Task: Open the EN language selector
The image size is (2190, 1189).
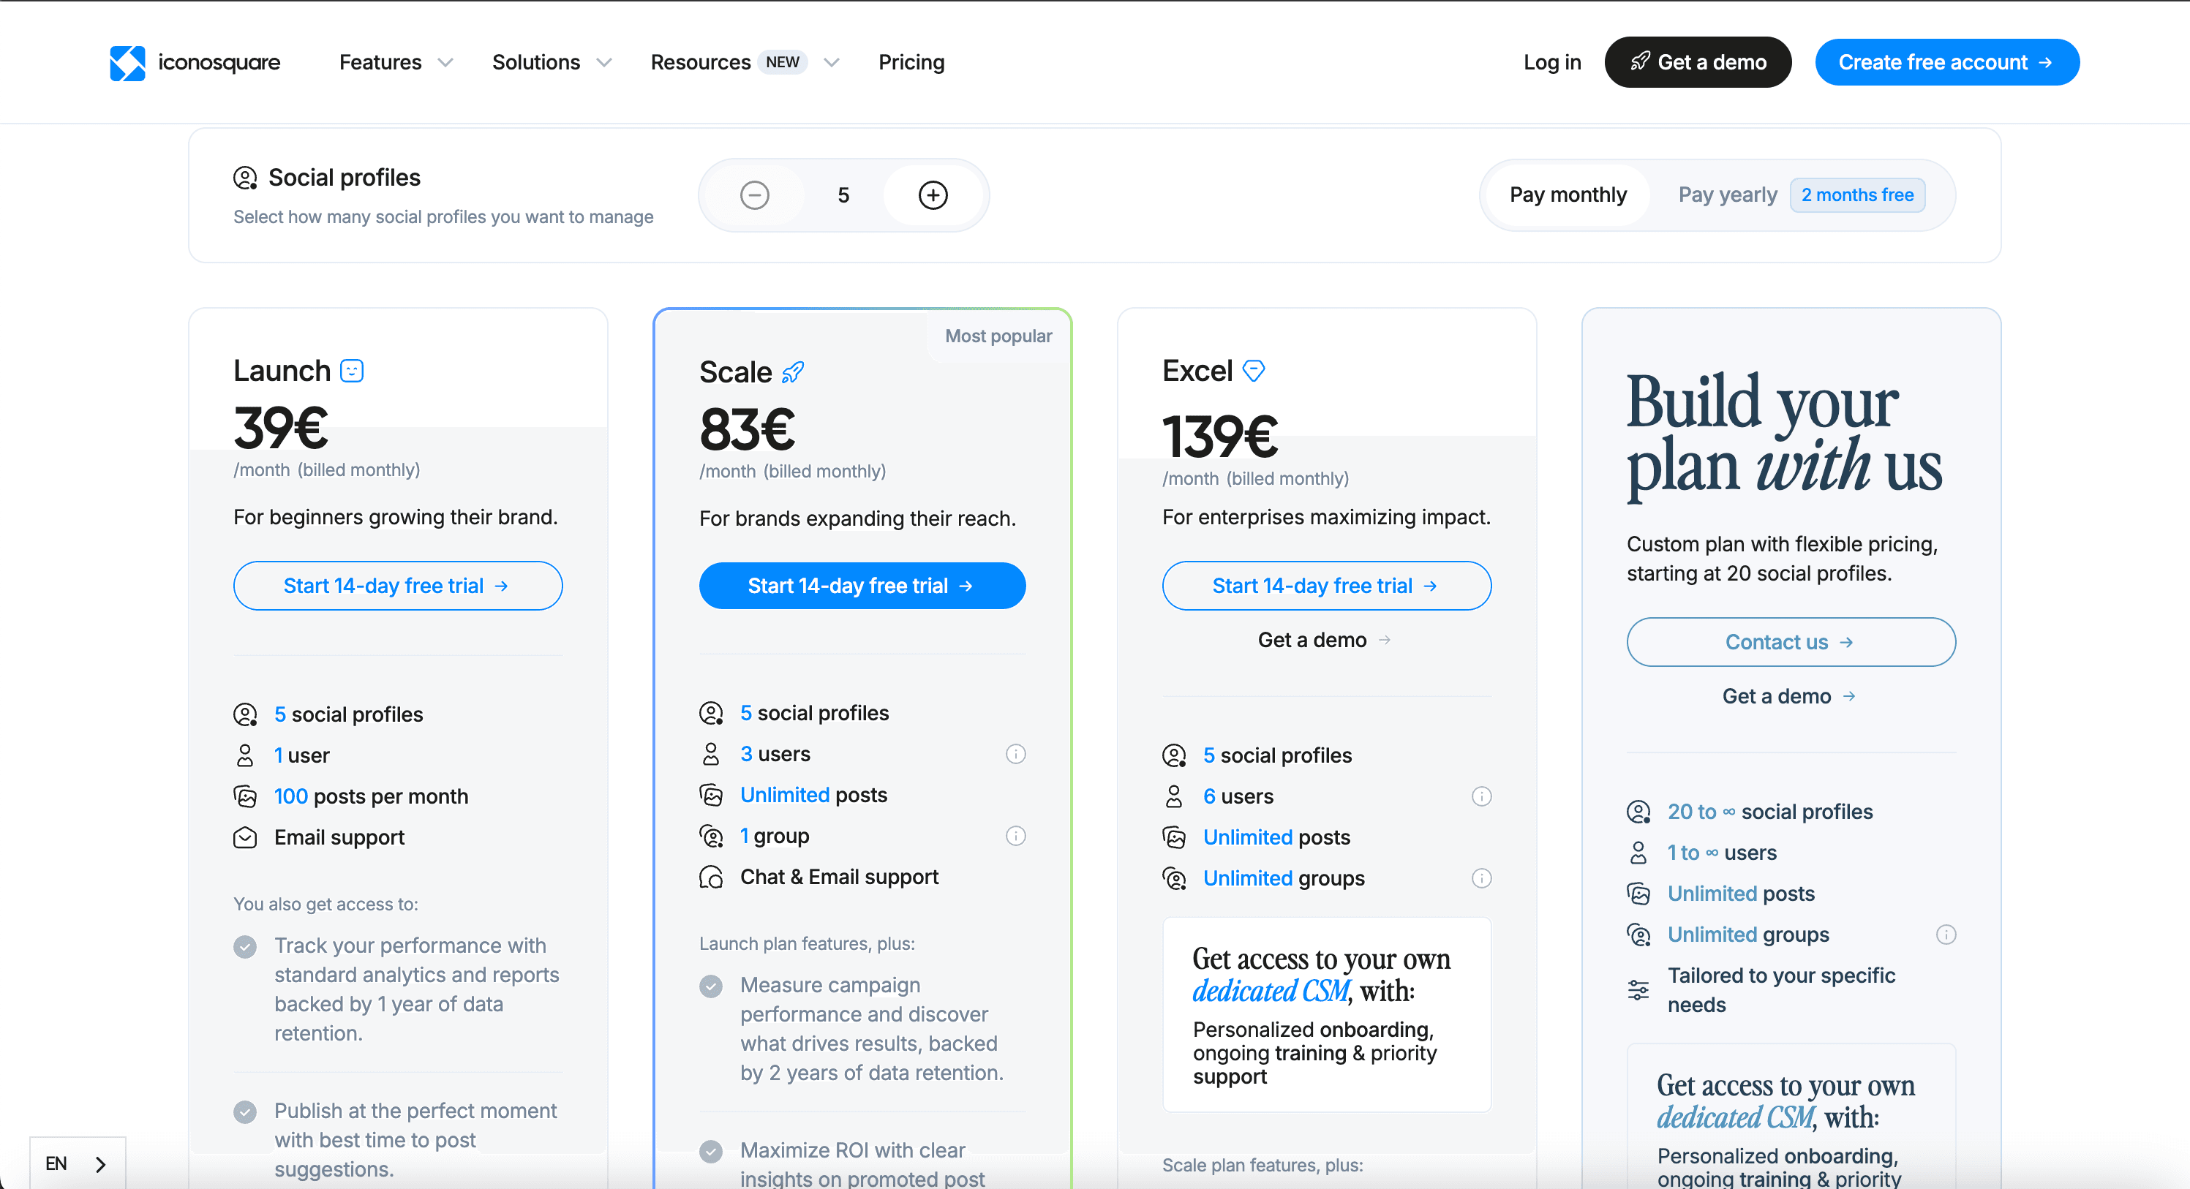Action: pos(78,1163)
